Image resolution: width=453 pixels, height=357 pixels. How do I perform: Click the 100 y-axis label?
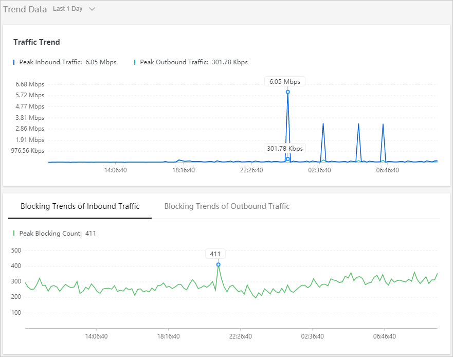16,312
